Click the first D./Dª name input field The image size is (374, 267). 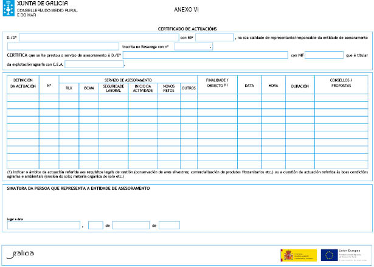click(99, 38)
